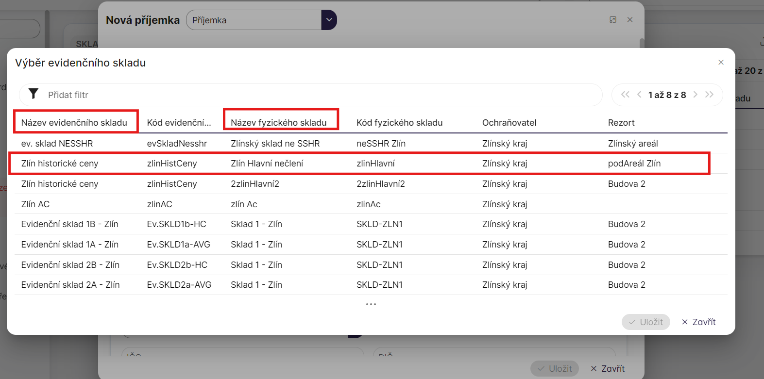Go to next page of results
The image size is (764, 379).
point(696,95)
